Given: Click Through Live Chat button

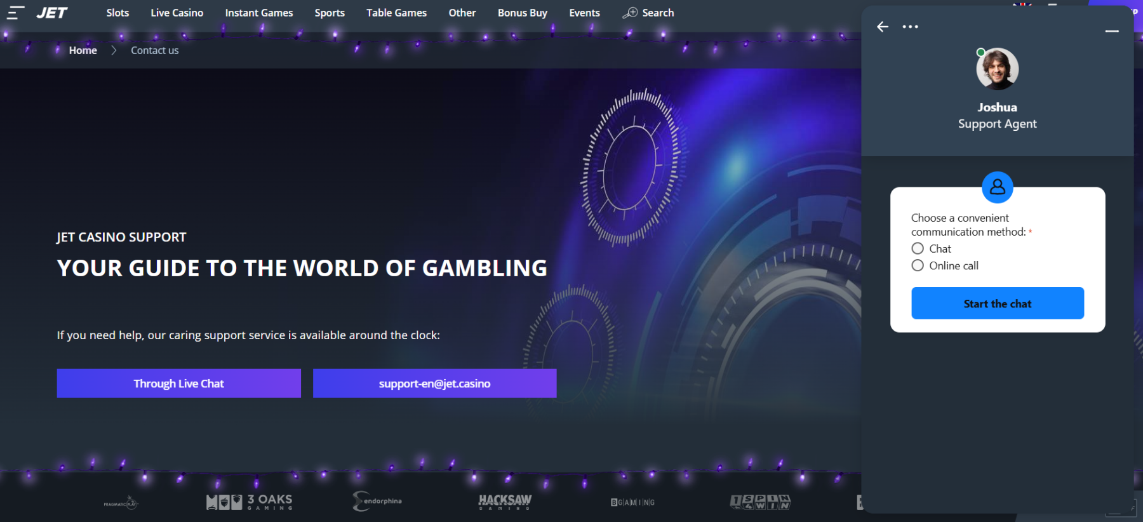Looking at the screenshot, I should point(179,384).
